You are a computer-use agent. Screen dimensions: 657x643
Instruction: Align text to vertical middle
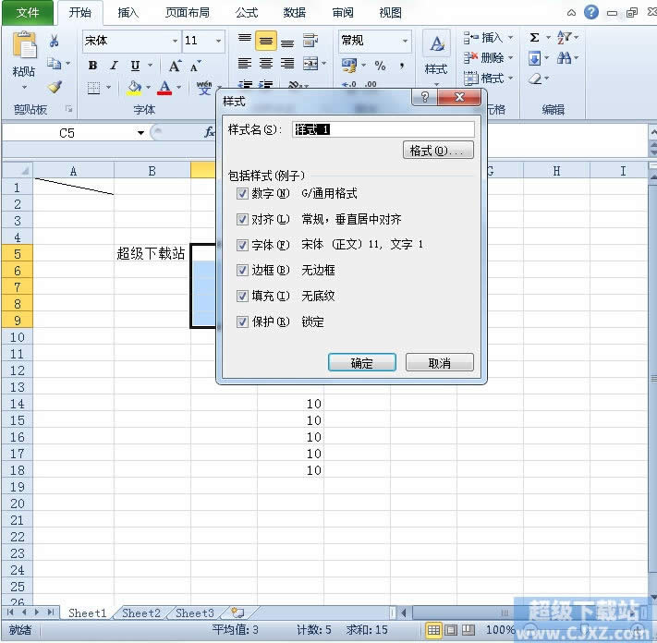point(265,41)
